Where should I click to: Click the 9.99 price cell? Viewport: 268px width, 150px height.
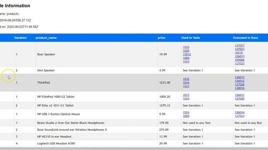[x=169, y=114]
